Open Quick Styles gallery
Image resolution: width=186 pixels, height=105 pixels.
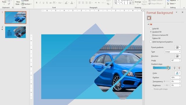click(x=144, y=3)
